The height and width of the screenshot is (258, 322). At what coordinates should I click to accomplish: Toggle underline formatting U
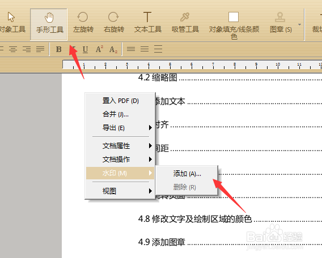(85, 49)
